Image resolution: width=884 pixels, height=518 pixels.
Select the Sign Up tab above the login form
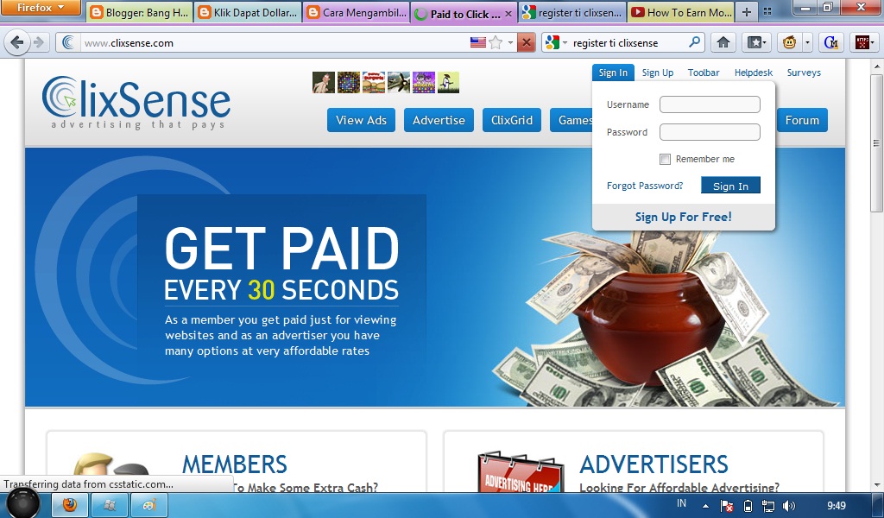657,73
